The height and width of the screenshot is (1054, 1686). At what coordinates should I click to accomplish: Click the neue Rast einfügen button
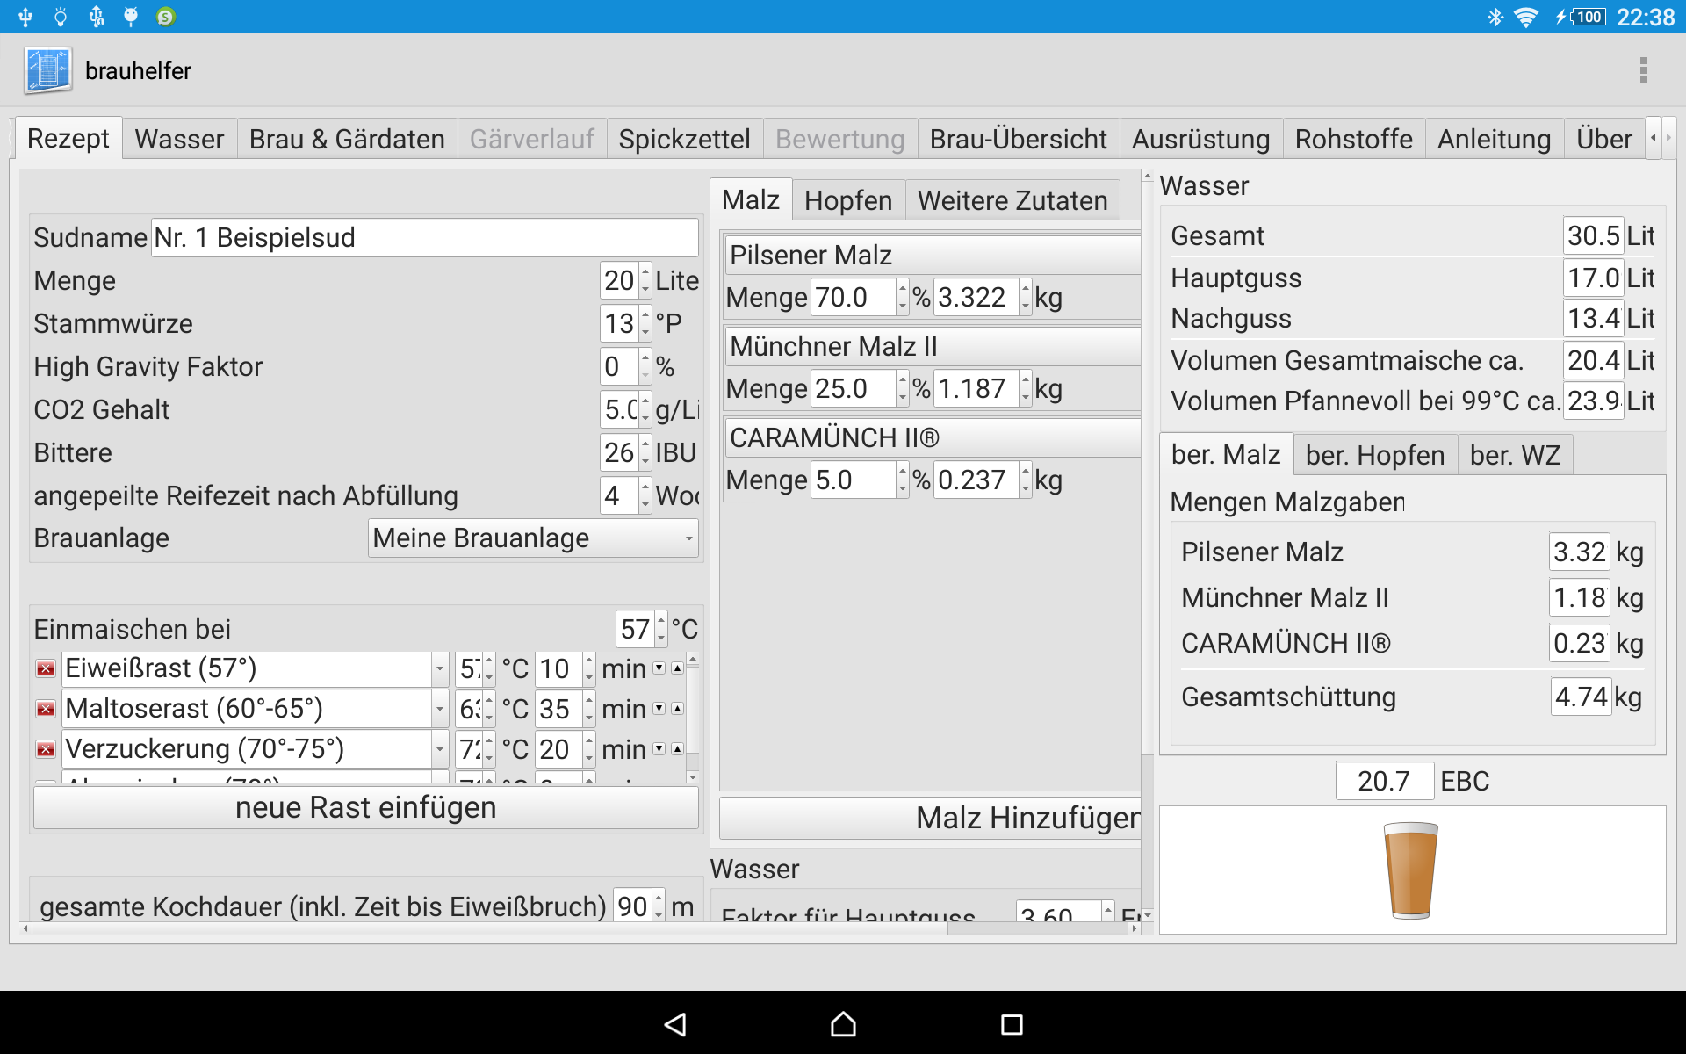[365, 808]
